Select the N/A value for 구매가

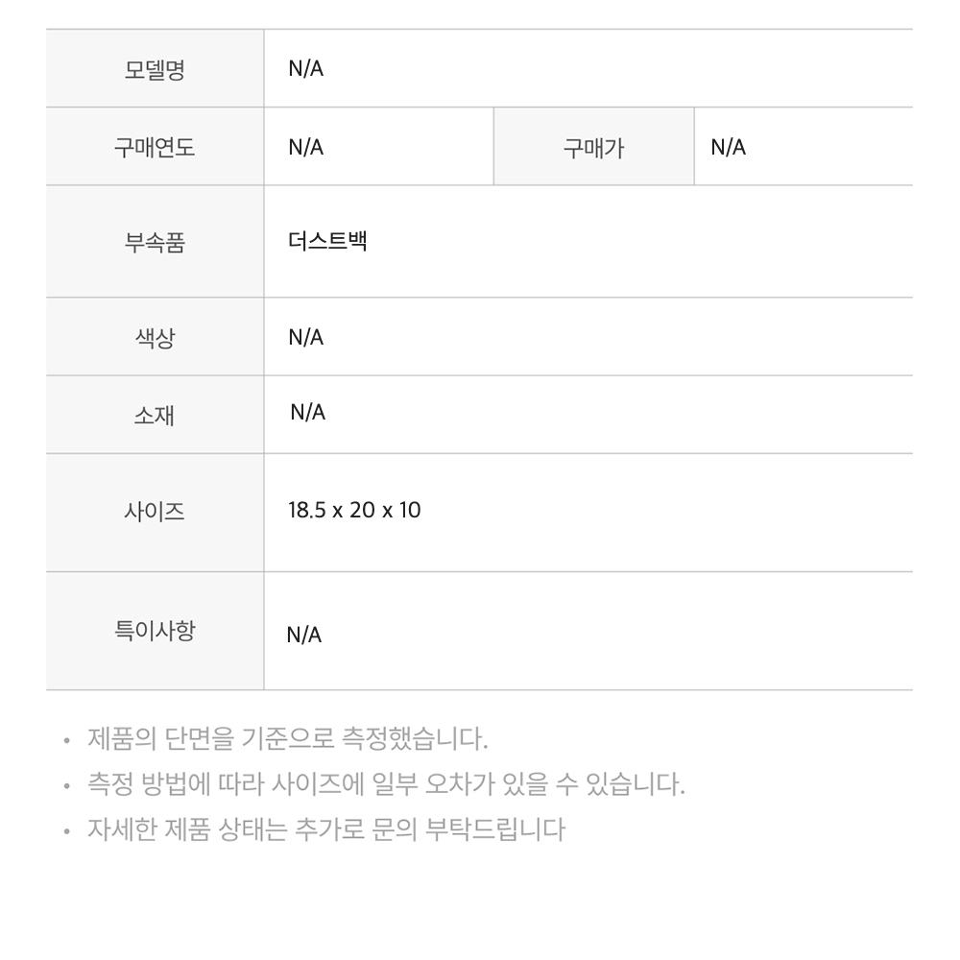(x=728, y=147)
